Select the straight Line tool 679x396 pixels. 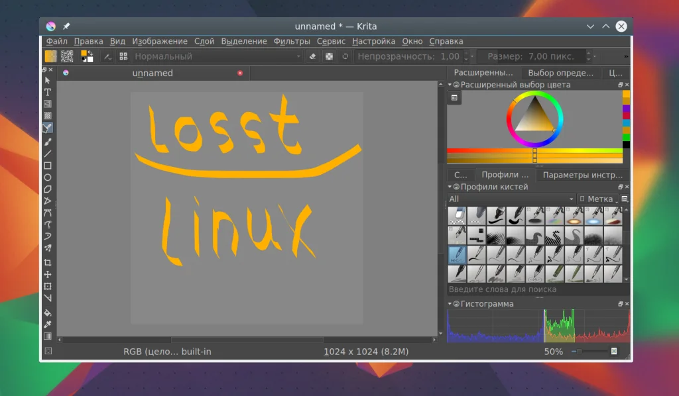[48, 154]
